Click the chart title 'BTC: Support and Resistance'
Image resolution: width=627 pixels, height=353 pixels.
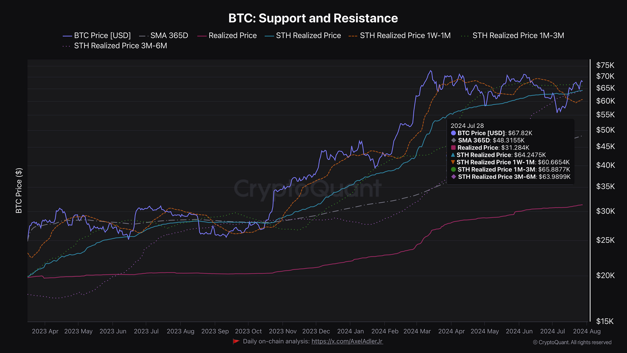pyautogui.click(x=313, y=18)
